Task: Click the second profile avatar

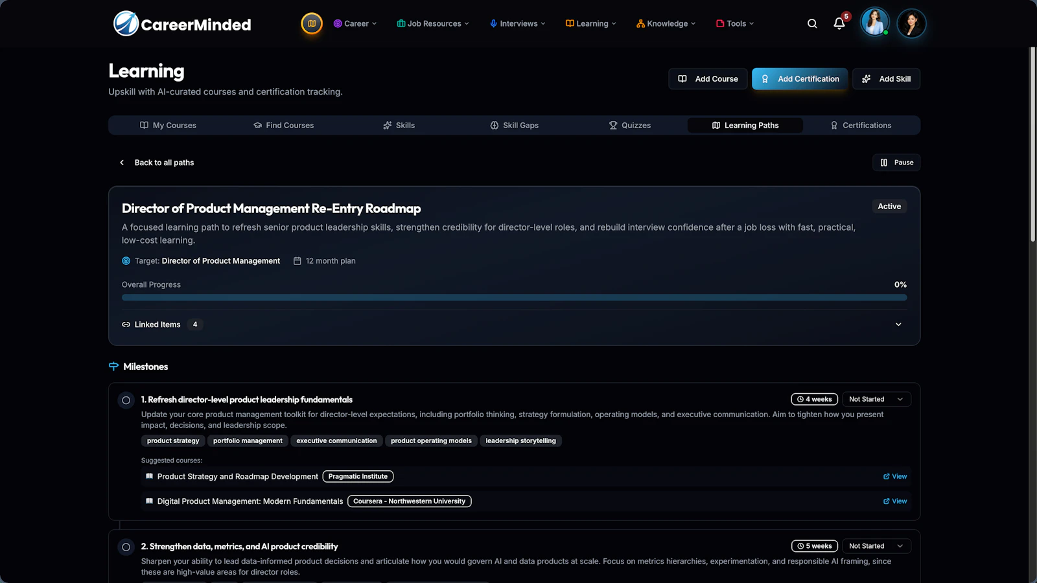Action: [911, 23]
